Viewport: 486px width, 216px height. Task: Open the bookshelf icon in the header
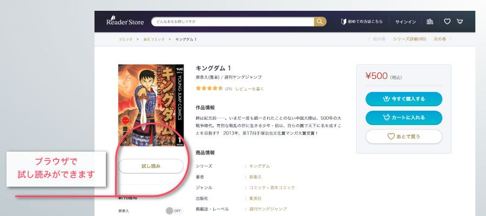430,22
